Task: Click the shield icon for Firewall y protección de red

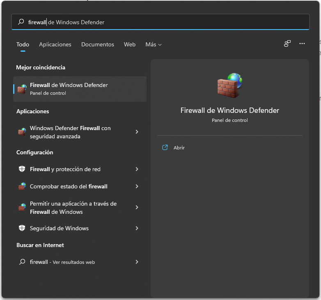Action: pyautogui.click(x=22, y=169)
